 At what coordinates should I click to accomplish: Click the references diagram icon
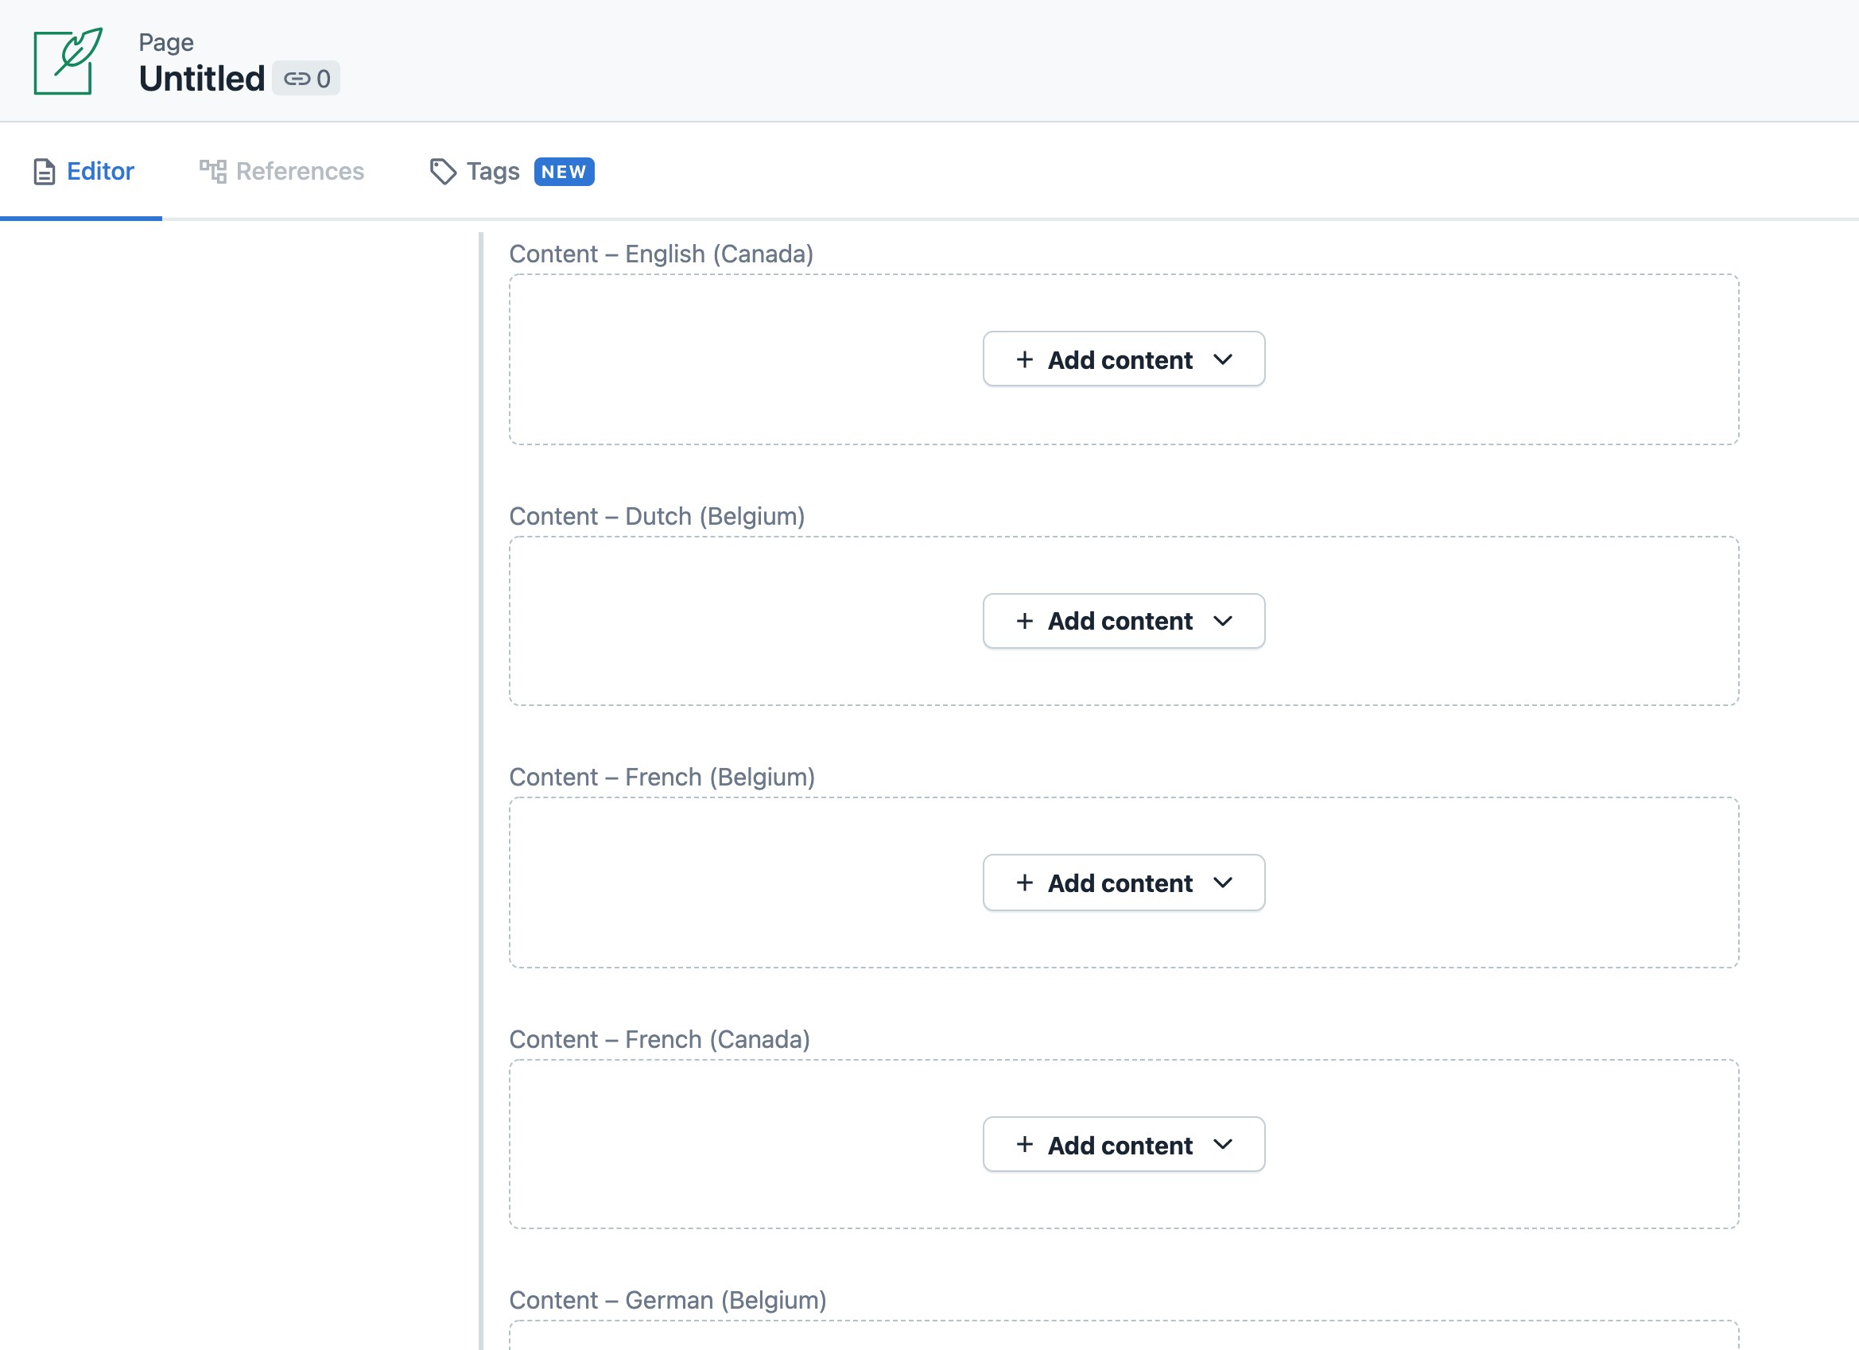tap(212, 171)
